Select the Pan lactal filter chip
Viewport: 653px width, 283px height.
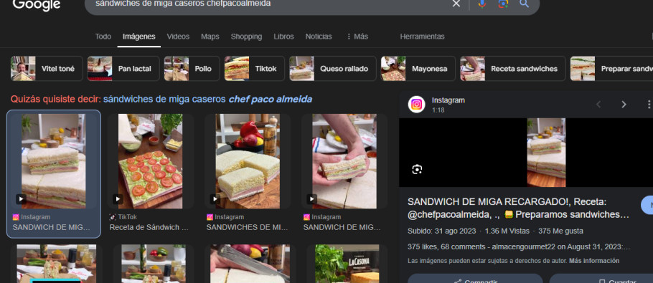(123, 69)
